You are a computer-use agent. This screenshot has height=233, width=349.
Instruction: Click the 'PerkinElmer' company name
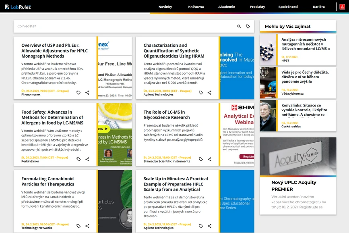coord(30,161)
